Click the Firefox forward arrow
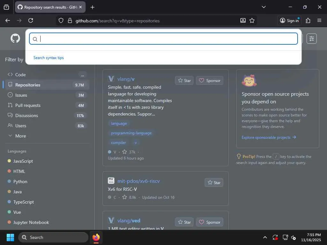327x245 pixels. coord(19,20)
